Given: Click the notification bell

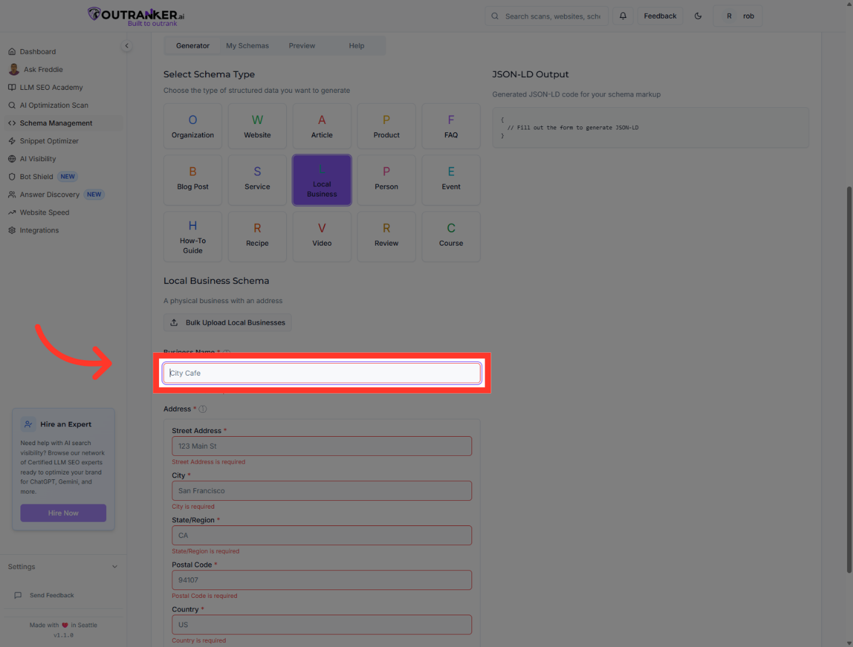Looking at the screenshot, I should click(x=623, y=16).
